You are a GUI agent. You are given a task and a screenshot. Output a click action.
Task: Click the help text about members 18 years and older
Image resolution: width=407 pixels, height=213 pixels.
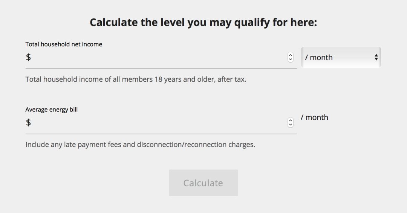[136, 79]
